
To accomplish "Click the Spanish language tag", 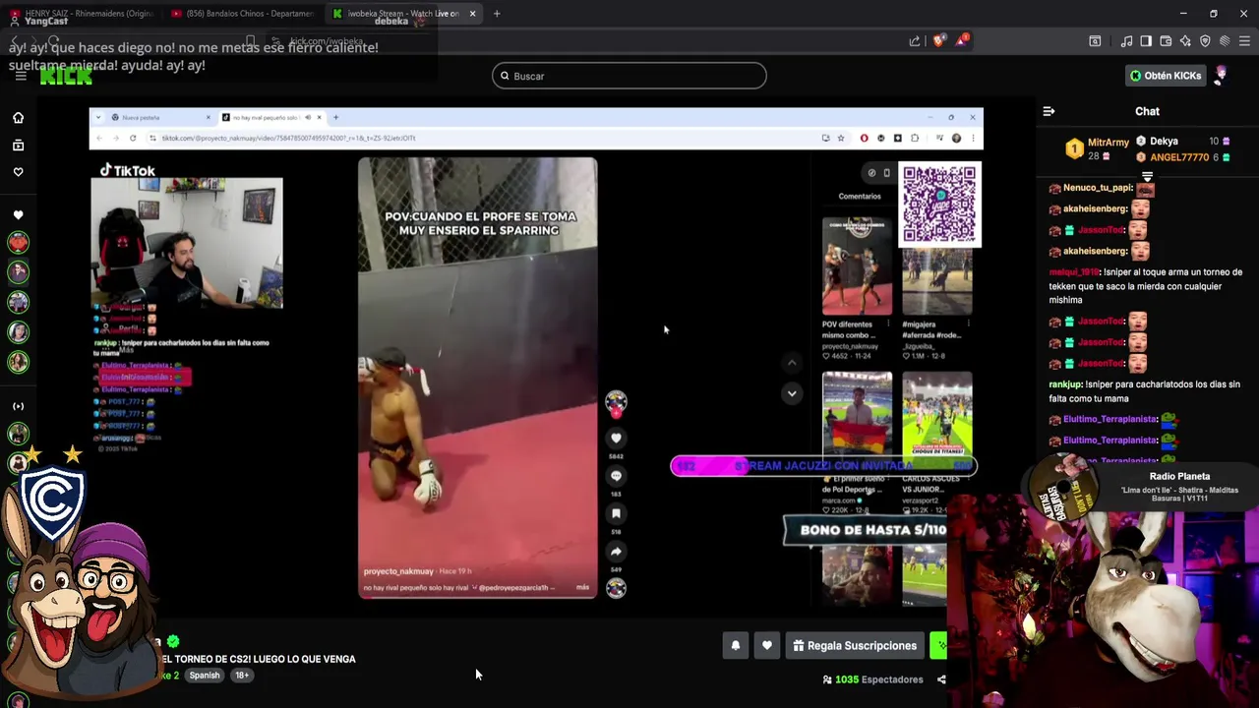I will [205, 676].
